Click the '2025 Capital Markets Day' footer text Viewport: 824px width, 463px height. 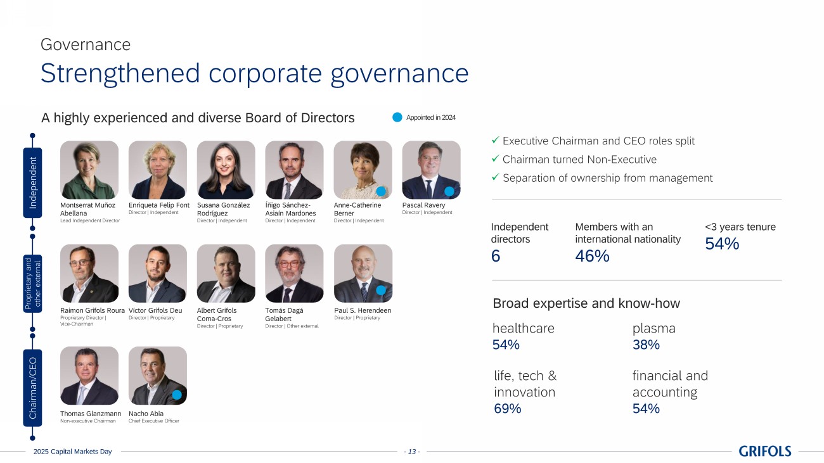(72, 452)
